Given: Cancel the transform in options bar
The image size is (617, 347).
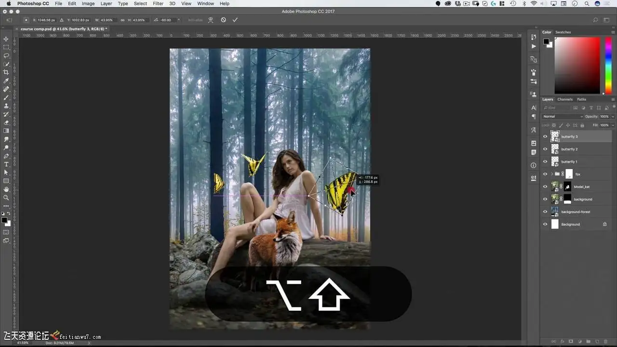Looking at the screenshot, I should [x=223, y=20].
